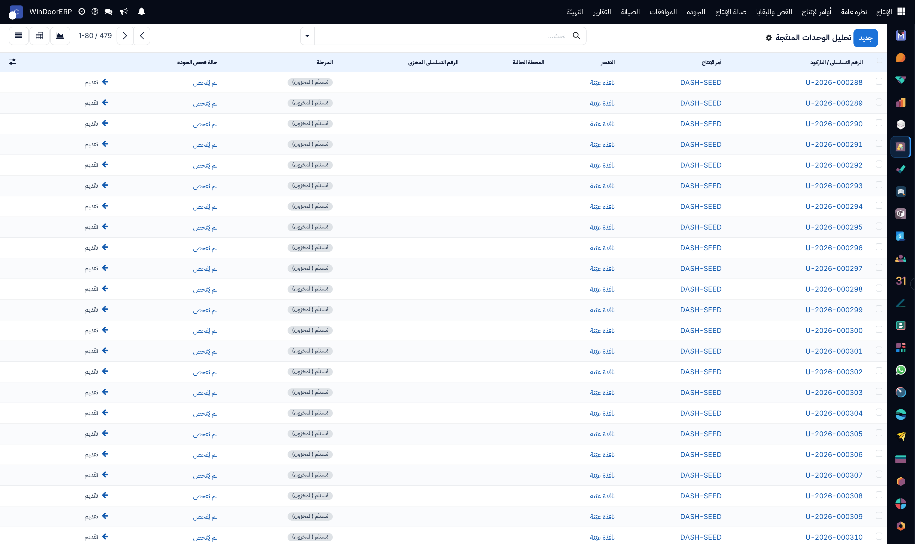Click لم يُفحص status in row U-2026-000297
Screen dimensions: 915x544
tap(205, 269)
